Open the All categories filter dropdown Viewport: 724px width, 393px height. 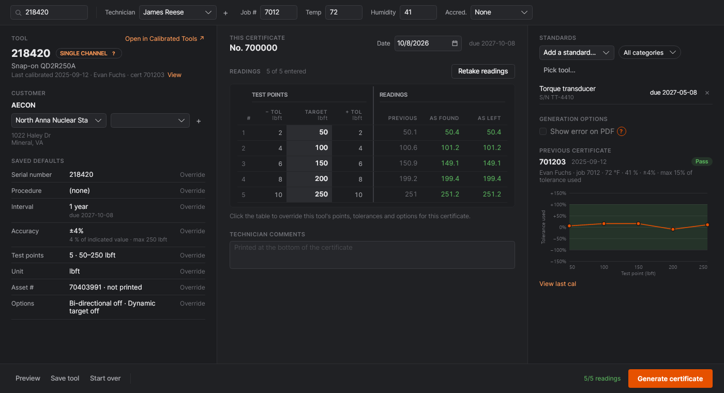[x=650, y=52]
